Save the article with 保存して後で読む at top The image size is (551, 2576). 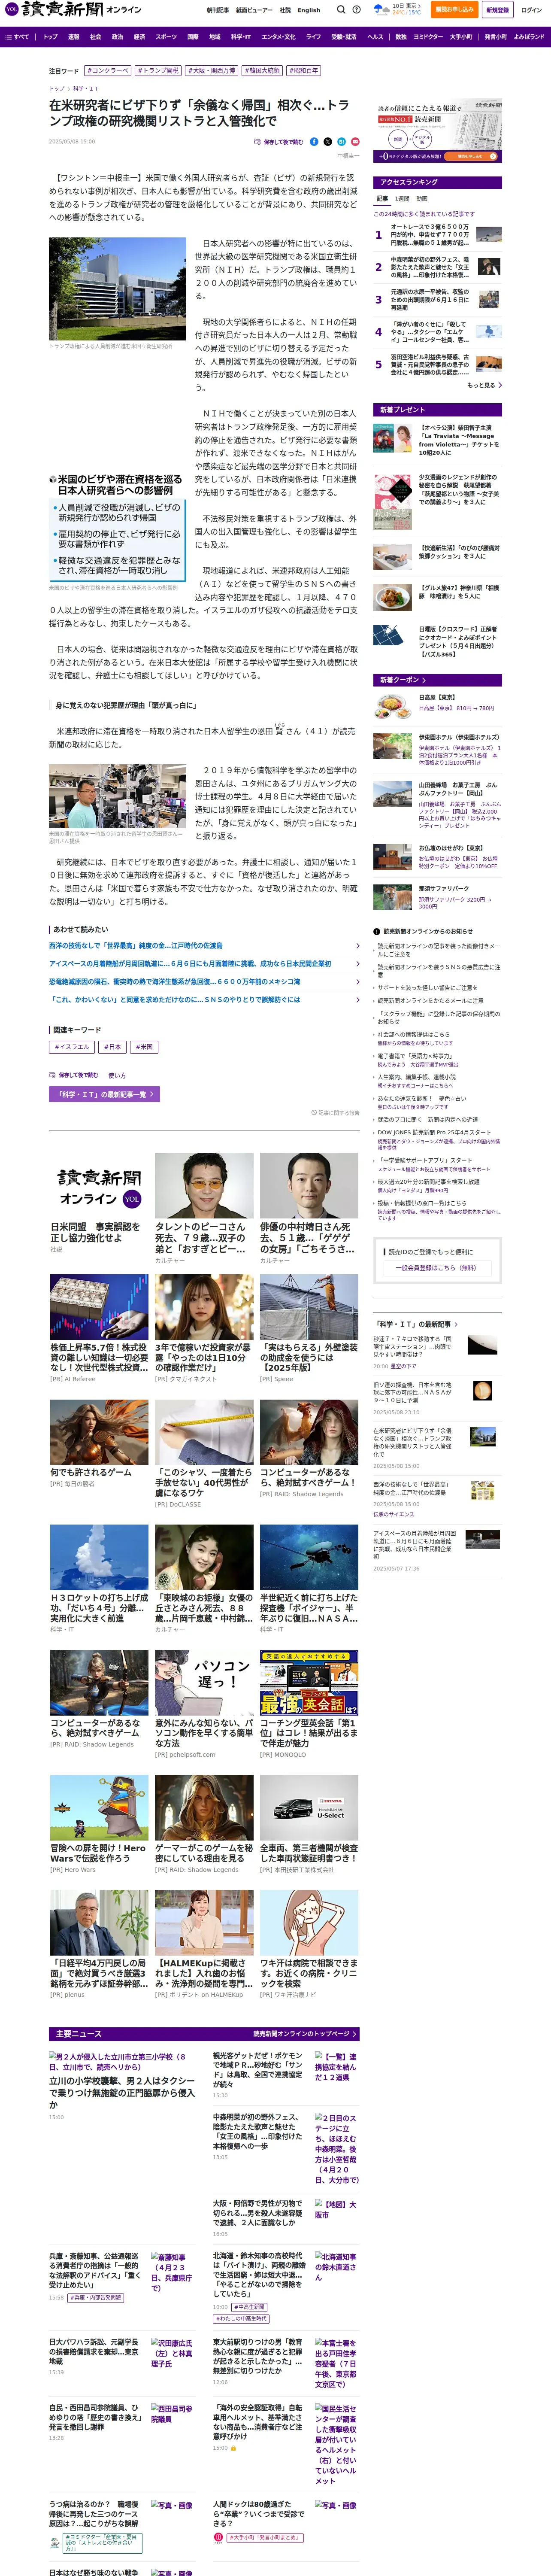coord(279,142)
